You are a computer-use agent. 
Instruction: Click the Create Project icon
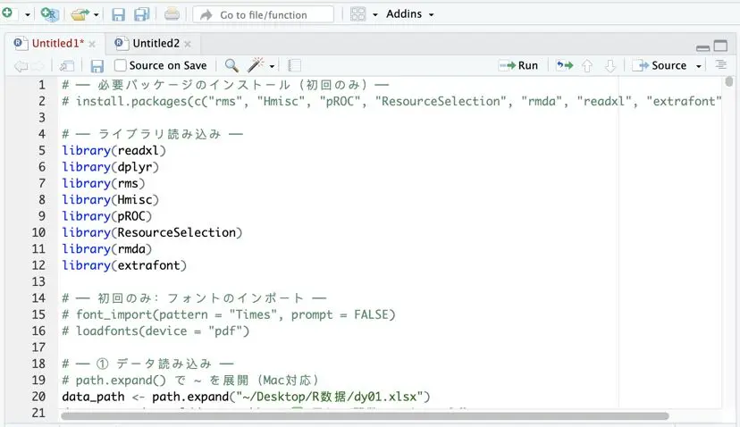(x=49, y=14)
